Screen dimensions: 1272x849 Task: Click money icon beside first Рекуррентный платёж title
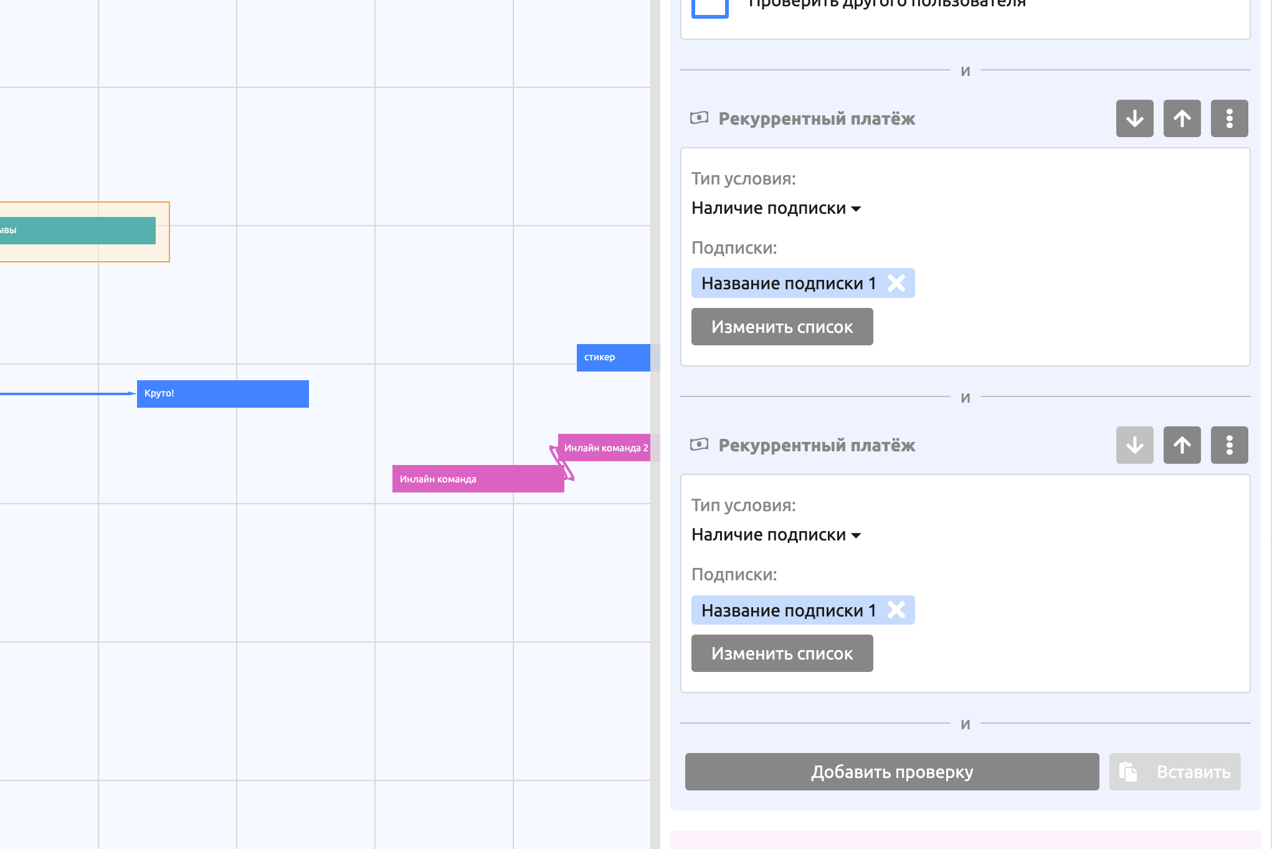coord(699,118)
